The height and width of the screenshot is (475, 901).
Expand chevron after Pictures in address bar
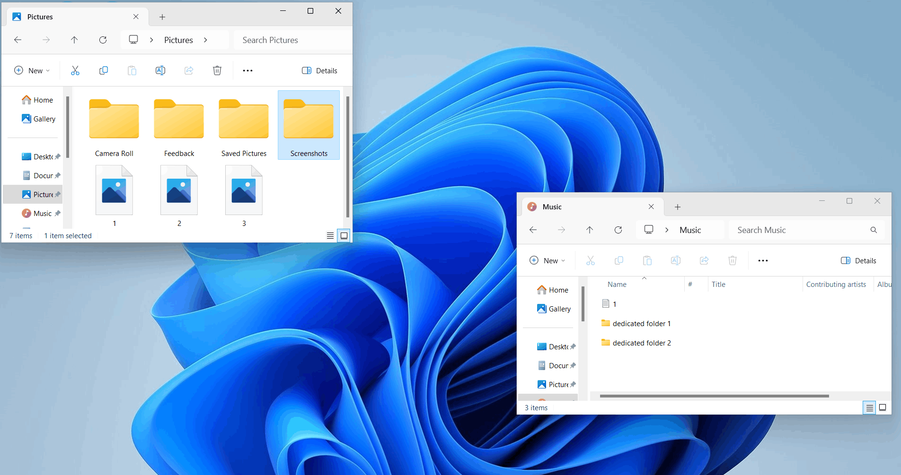coord(205,40)
